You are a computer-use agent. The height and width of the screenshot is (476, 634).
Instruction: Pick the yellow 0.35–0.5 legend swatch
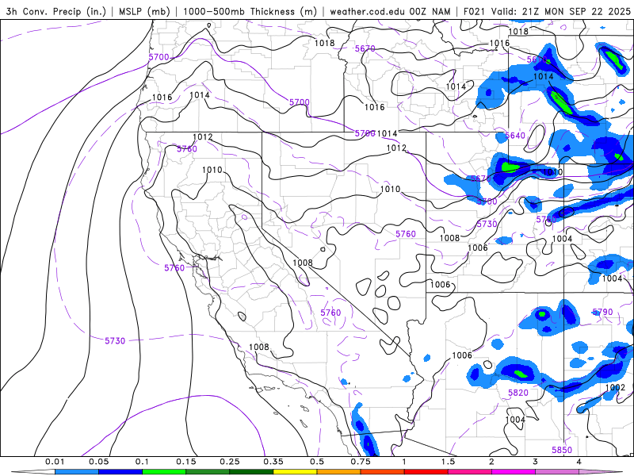(x=295, y=472)
